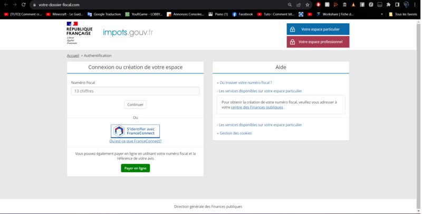Click the browser forward arrow
The height and width of the screenshot is (214, 422).
click(15, 5)
